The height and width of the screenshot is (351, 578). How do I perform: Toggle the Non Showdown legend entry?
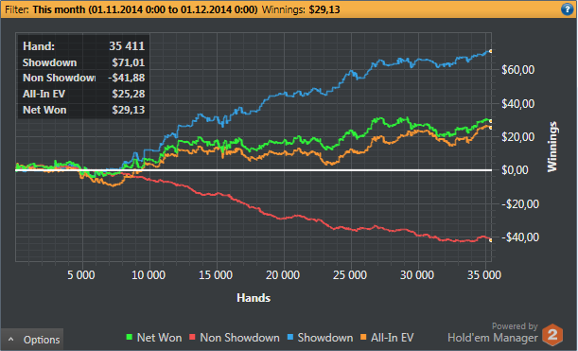click(x=234, y=338)
